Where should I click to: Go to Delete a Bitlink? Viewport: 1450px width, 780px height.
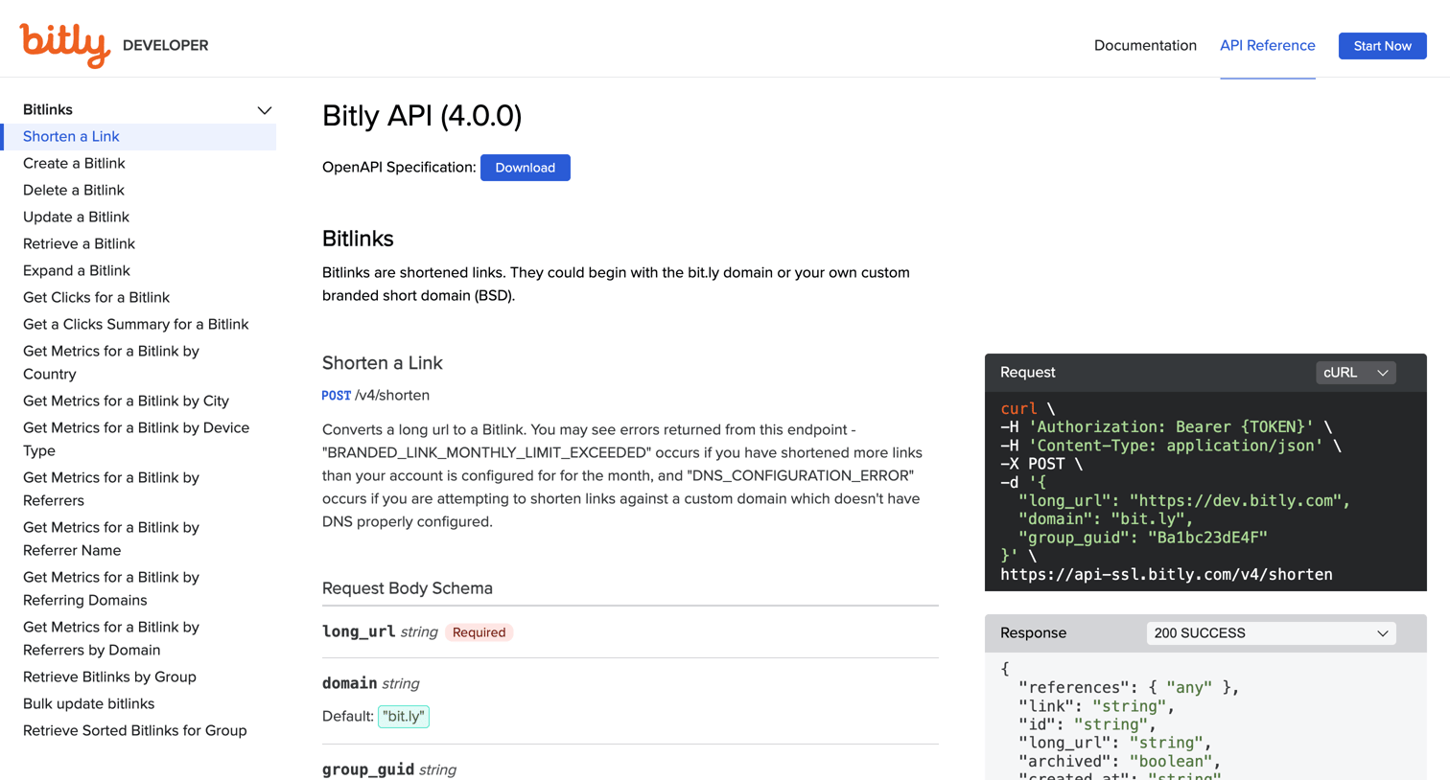pyautogui.click(x=74, y=191)
